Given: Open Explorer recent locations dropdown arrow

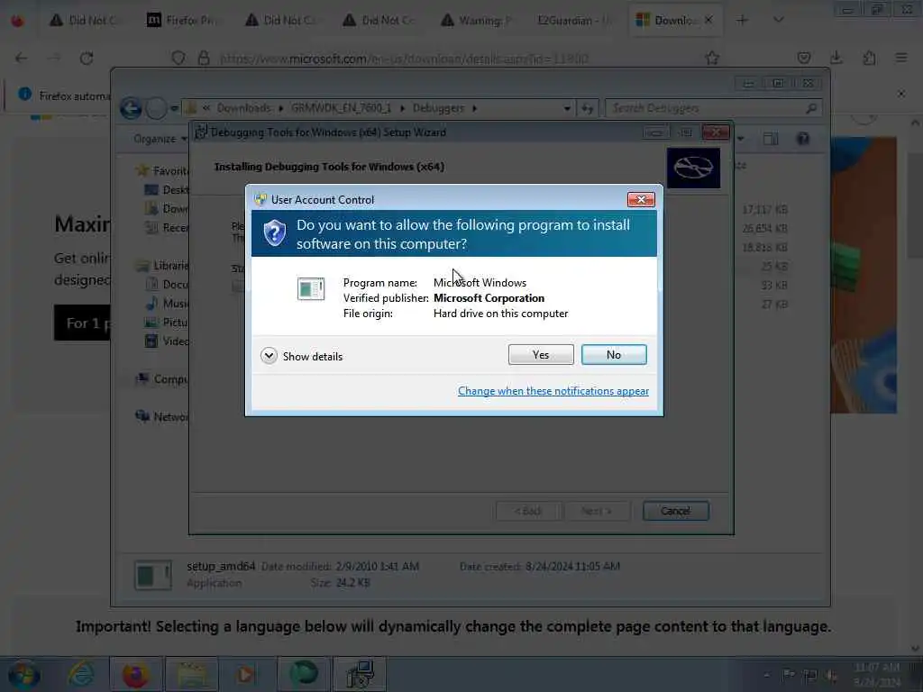Looking at the screenshot, I should click(x=174, y=108).
